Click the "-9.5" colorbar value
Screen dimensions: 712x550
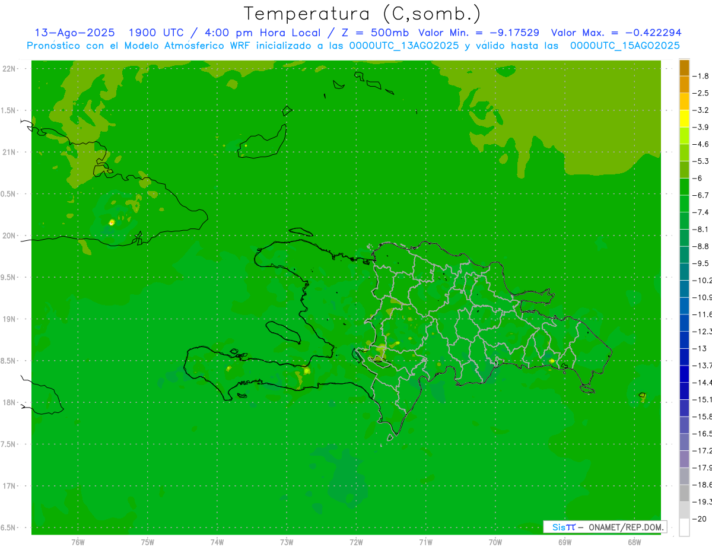701,263
